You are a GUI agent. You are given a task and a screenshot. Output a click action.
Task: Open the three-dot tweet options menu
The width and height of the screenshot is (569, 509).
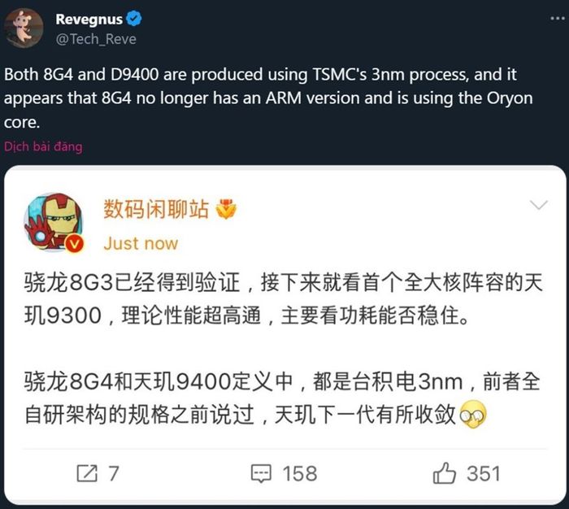(x=557, y=19)
